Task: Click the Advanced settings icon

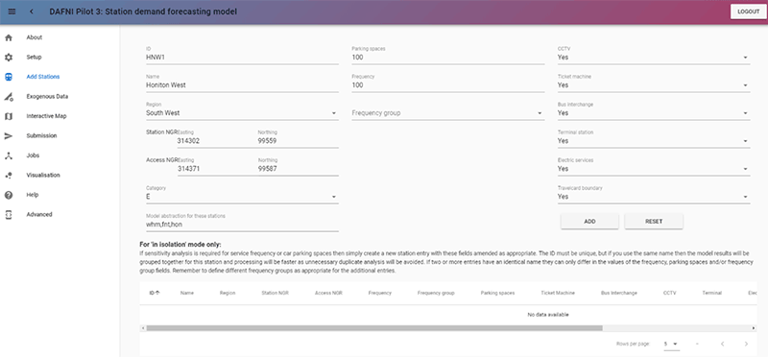Action: point(9,215)
